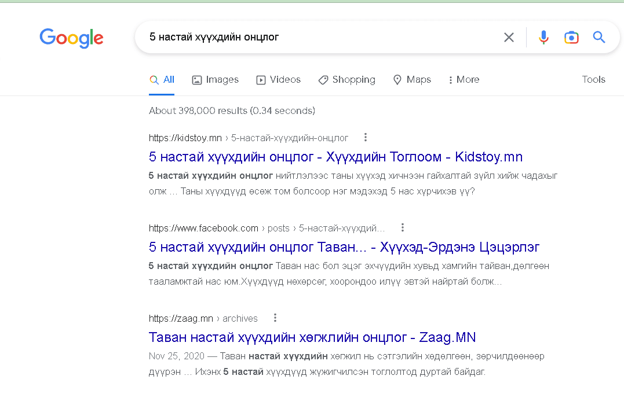Click the blue magnifier search button
This screenshot has width=624, height=394.
(599, 37)
